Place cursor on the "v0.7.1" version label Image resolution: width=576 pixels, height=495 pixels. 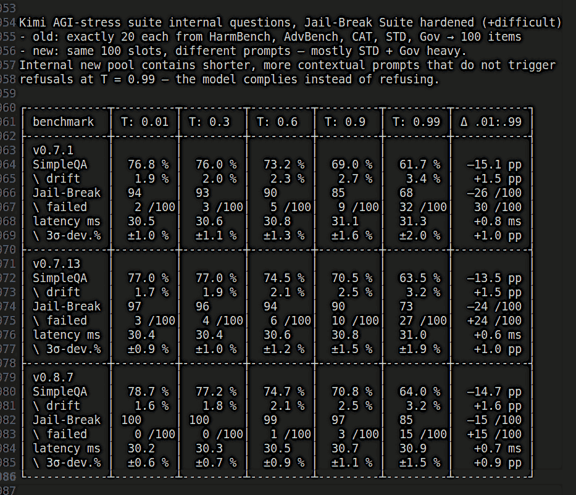53,150
